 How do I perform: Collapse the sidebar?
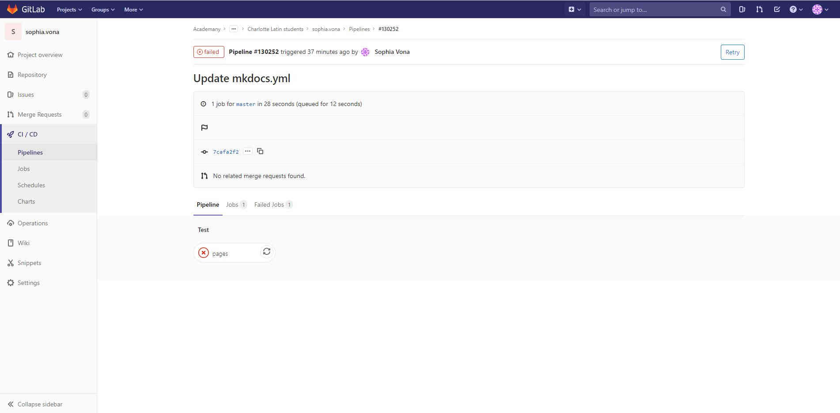click(x=48, y=404)
